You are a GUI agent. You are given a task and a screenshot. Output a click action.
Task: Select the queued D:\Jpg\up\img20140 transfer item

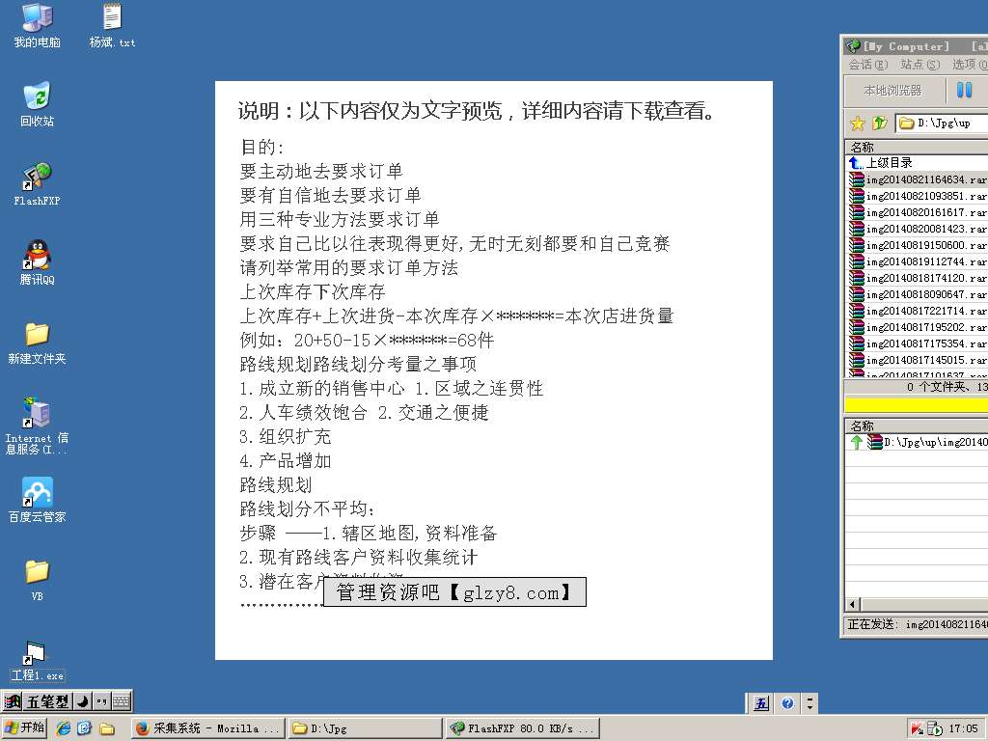click(918, 442)
